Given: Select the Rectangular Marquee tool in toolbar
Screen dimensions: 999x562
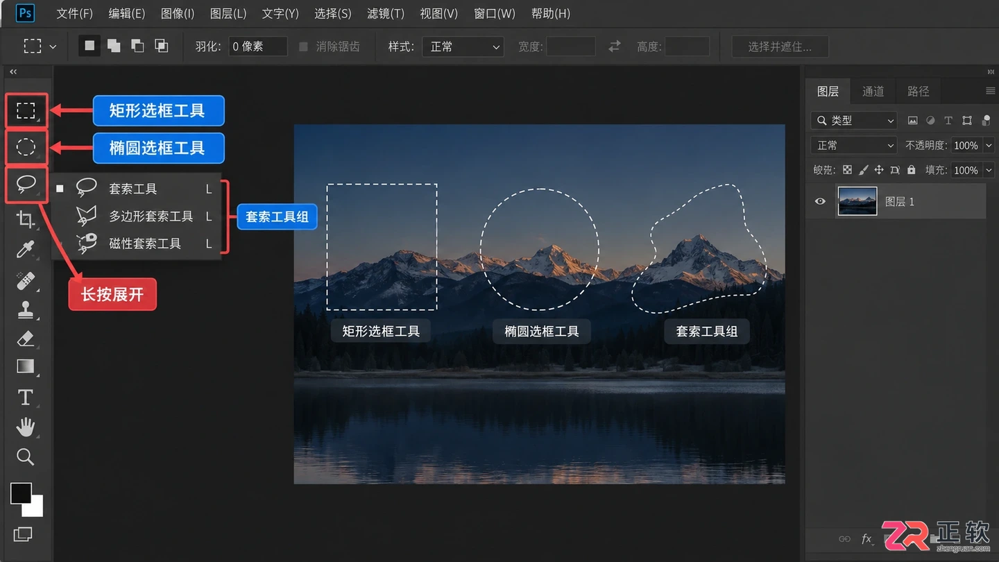Looking at the screenshot, I should point(26,110).
